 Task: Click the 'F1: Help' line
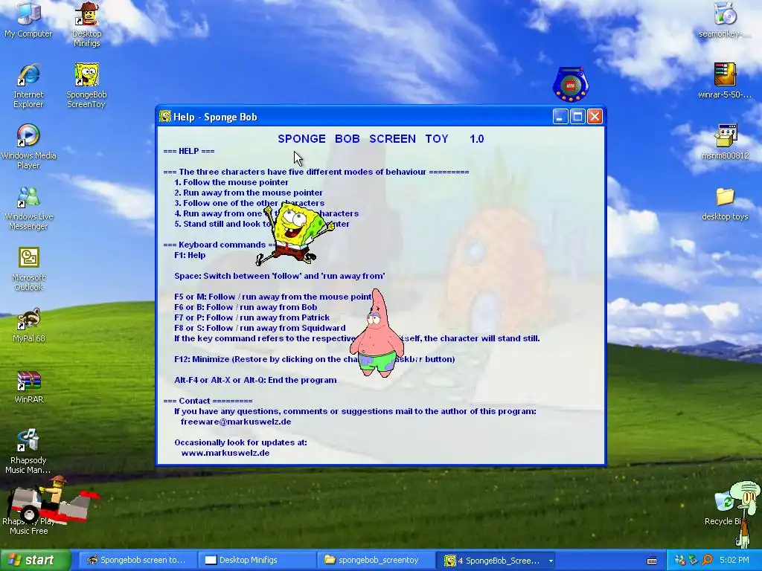[190, 255]
